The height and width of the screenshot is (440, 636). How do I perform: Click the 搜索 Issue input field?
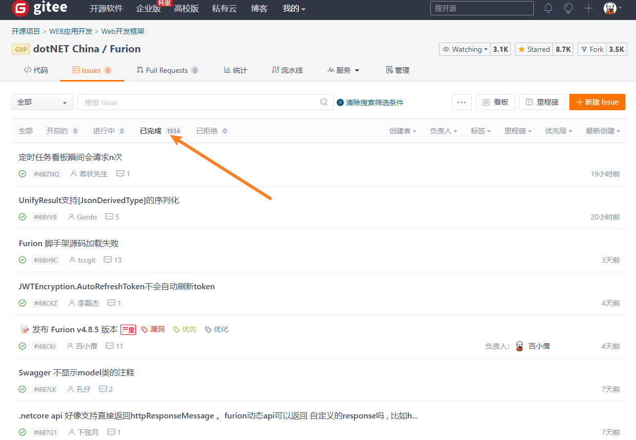click(205, 102)
